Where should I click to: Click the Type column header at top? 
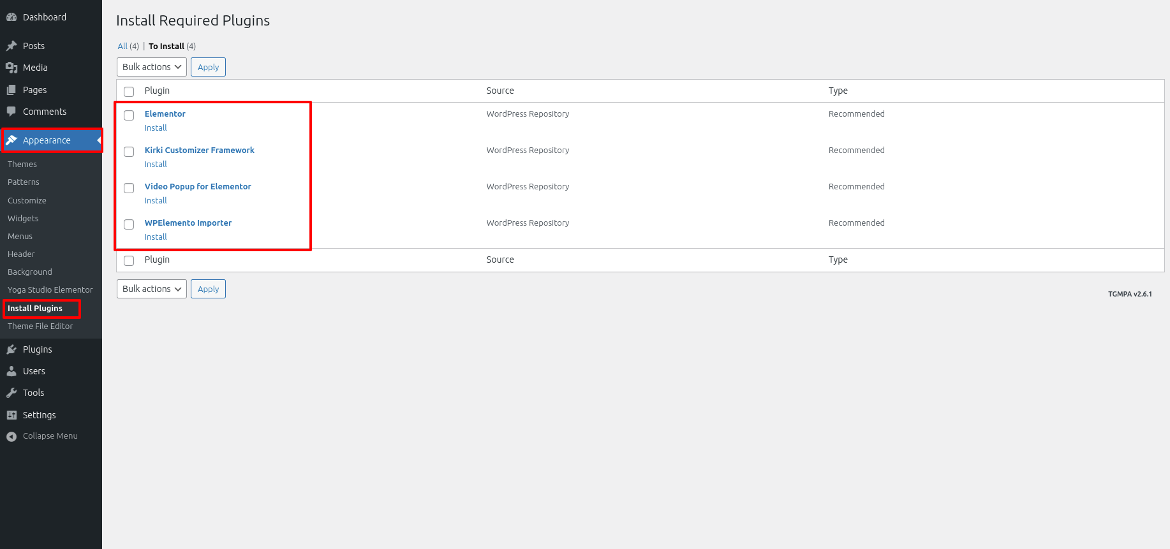click(x=838, y=91)
